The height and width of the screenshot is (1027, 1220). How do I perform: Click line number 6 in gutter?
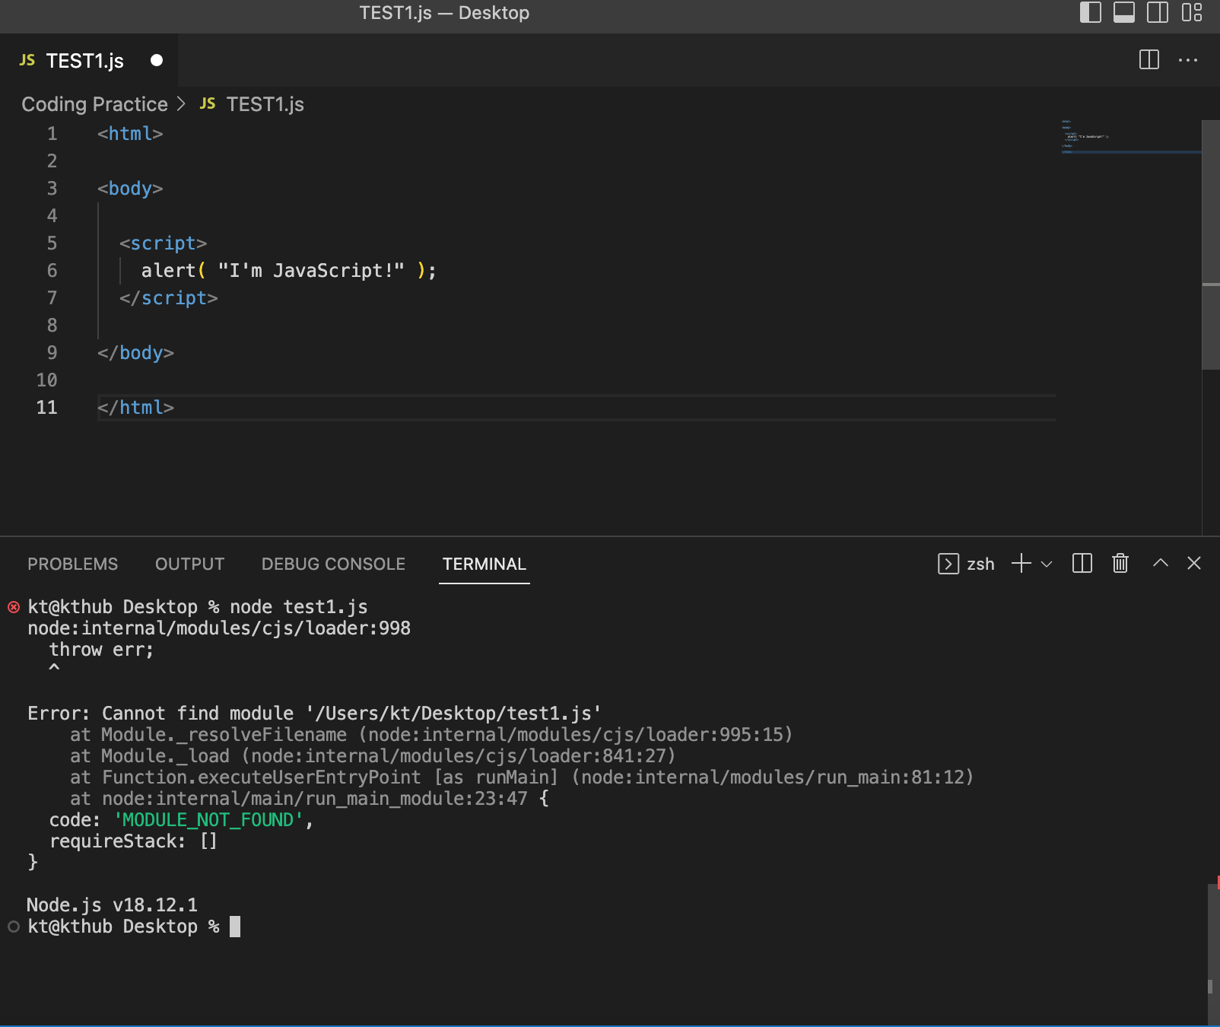pos(52,271)
